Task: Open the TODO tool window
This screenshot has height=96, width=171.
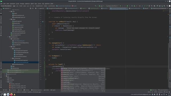Action: pos(5,90)
